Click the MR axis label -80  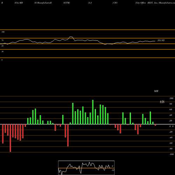[x=171, y=149]
